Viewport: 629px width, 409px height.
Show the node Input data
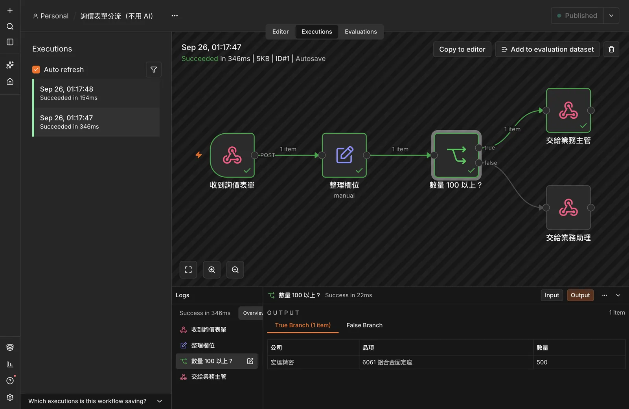pyautogui.click(x=552, y=295)
